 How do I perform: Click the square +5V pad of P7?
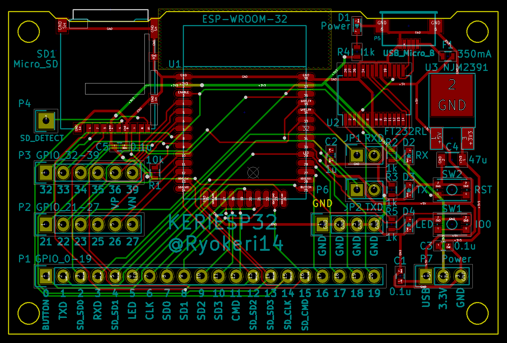(x=426, y=276)
